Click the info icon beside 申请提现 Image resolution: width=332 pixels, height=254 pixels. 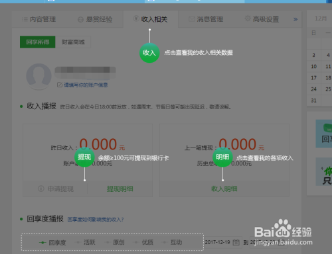[x=41, y=189]
